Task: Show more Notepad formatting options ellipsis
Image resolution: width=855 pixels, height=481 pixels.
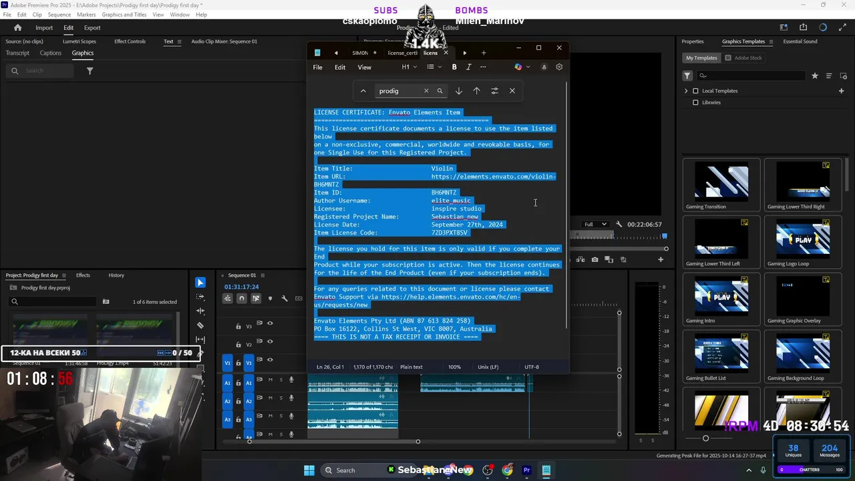Action: click(483, 67)
